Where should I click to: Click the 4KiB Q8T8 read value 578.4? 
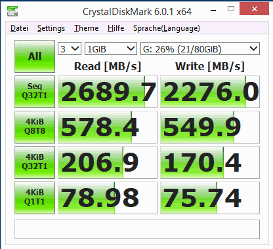tap(108, 127)
